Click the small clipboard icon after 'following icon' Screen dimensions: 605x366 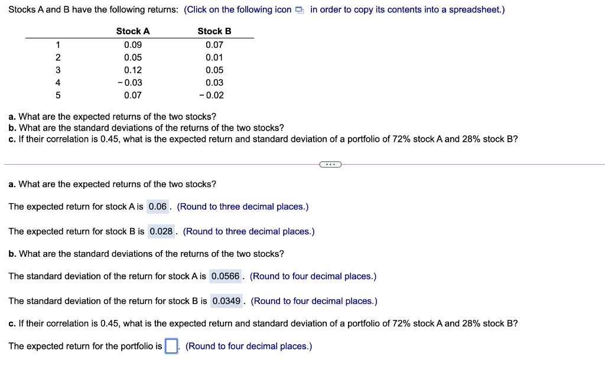[x=299, y=9]
